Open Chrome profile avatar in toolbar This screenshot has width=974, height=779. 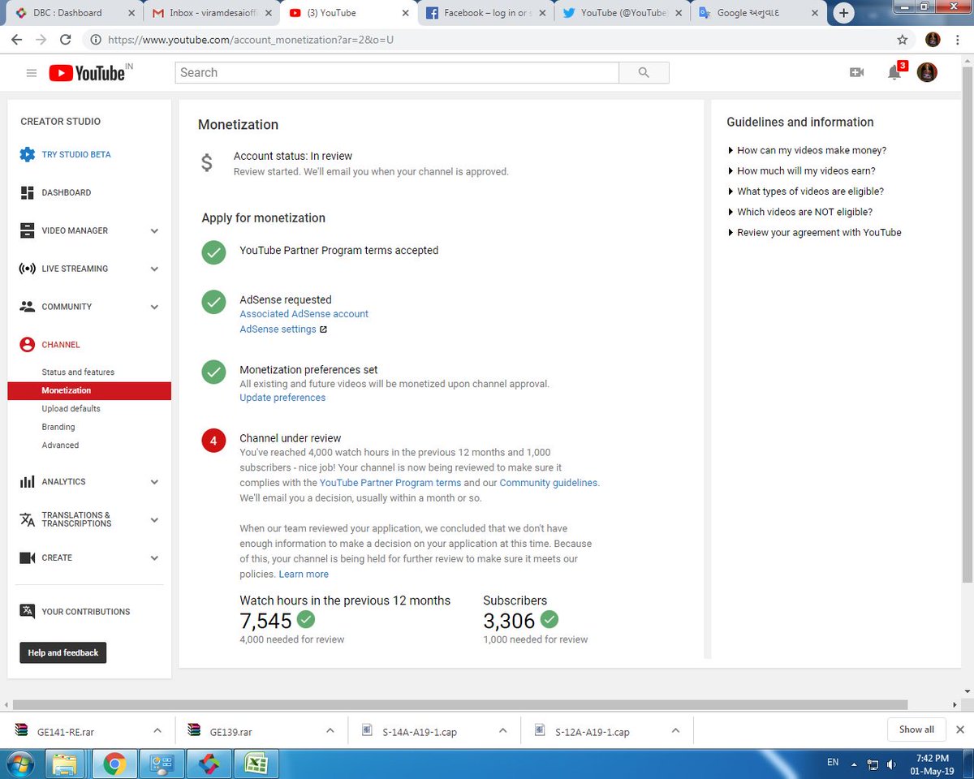933,39
